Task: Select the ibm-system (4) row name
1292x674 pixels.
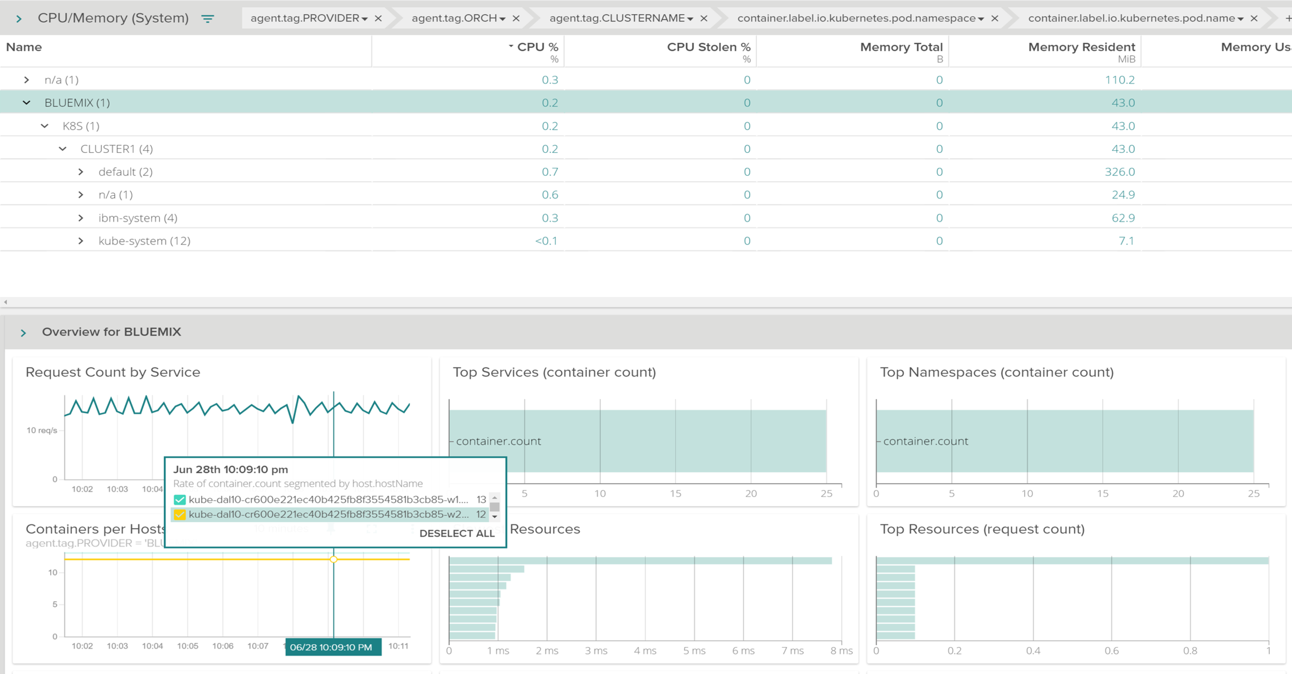Action: click(x=138, y=218)
